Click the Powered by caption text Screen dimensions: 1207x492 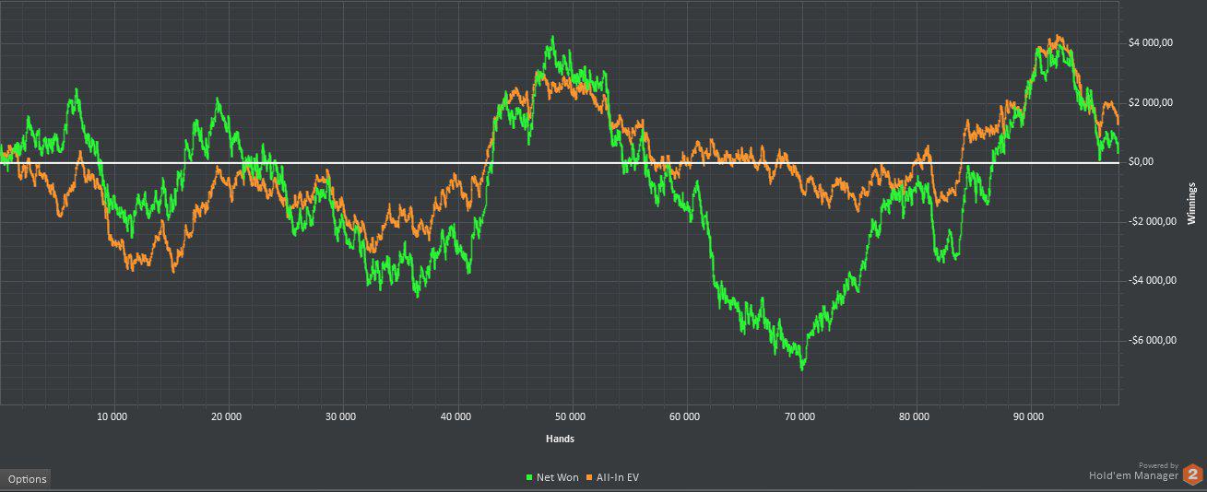[1158, 465]
